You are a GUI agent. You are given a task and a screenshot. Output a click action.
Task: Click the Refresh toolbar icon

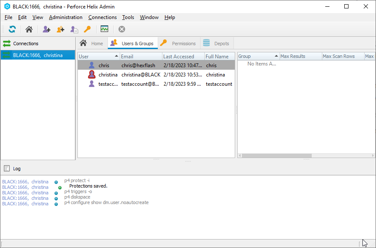click(x=12, y=29)
